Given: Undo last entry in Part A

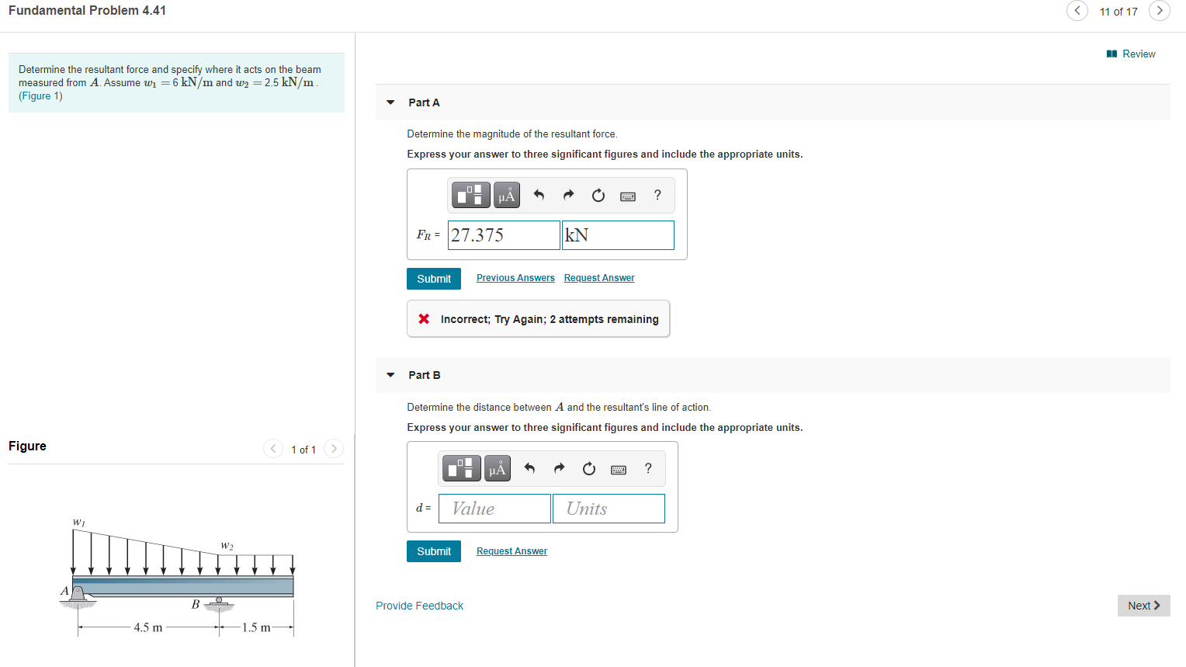Looking at the screenshot, I should (539, 195).
